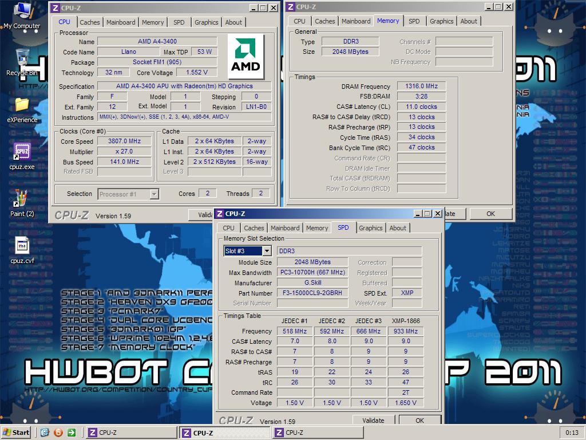Click the SPD Ext. XMP field
This screenshot has width=586, height=440.
point(407,293)
